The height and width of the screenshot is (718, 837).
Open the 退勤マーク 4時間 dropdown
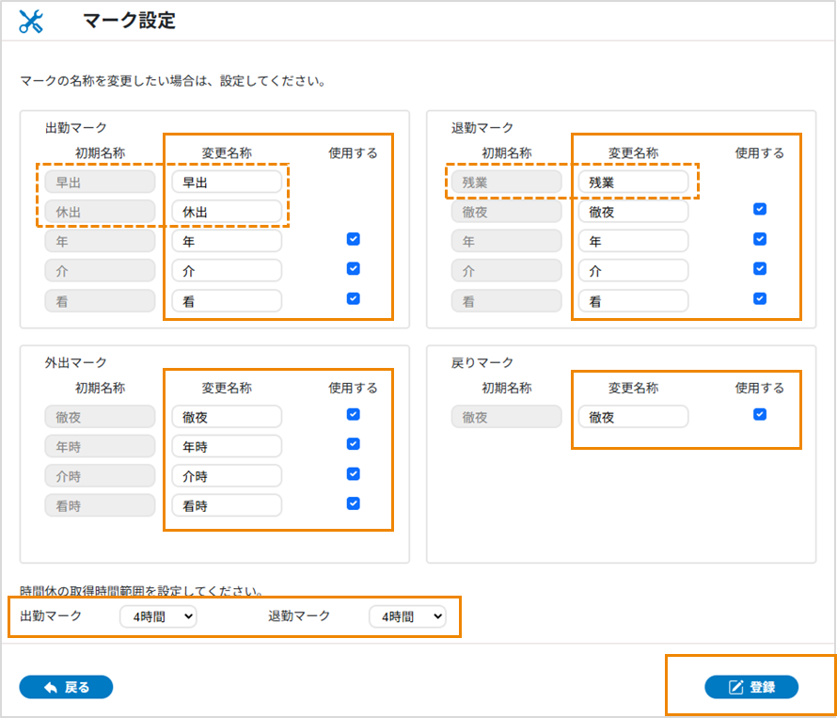click(406, 616)
